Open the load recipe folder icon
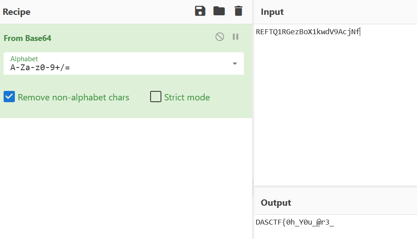The height and width of the screenshot is (239, 417). tap(219, 11)
